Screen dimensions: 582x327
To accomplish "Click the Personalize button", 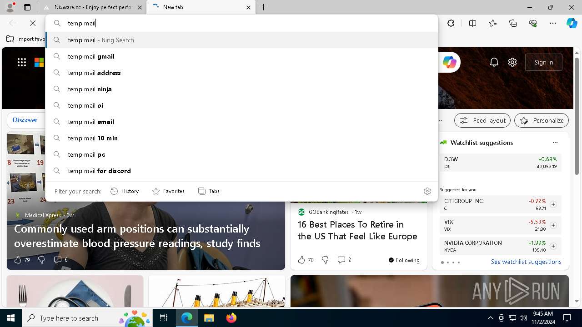I will 542,120.
